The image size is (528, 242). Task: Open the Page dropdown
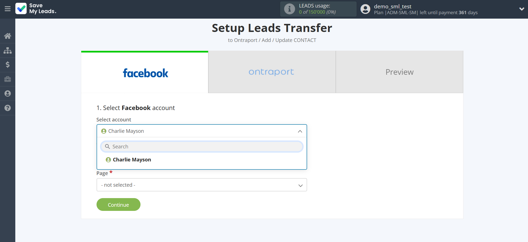201,185
